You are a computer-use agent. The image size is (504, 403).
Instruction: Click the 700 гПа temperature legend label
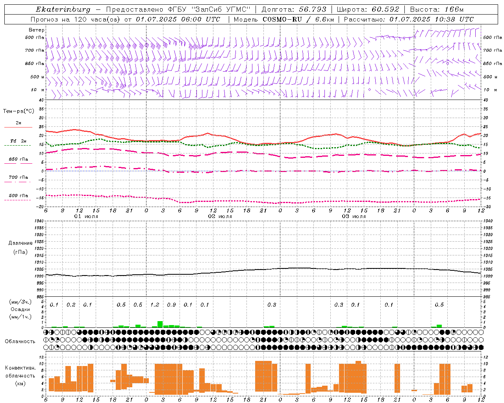tap(19, 177)
